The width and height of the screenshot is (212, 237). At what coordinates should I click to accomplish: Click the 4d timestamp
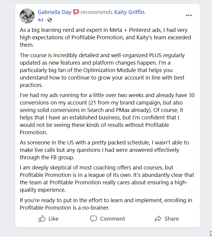pyautogui.click(x=40, y=20)
